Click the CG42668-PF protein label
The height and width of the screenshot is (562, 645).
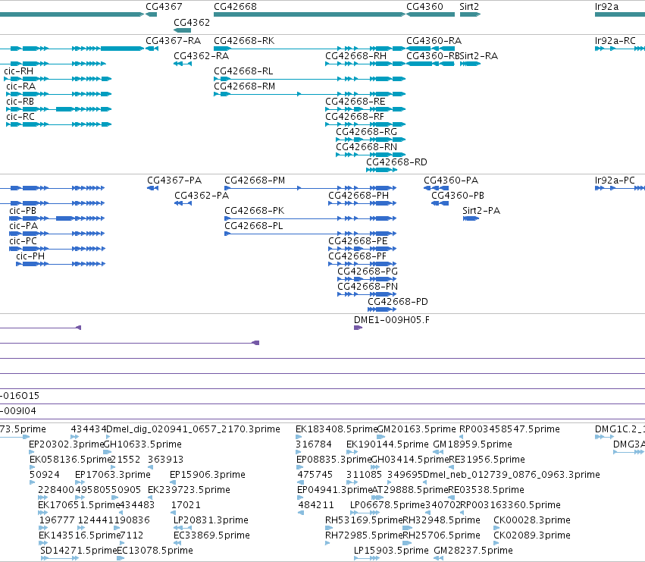358,256
